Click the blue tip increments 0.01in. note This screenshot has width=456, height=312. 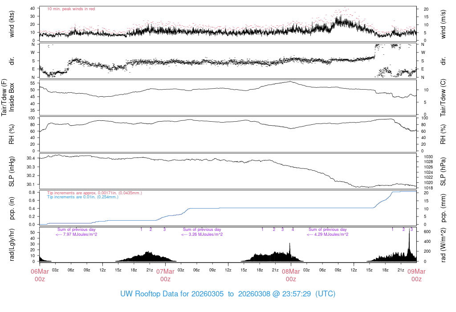pos(83,197)
